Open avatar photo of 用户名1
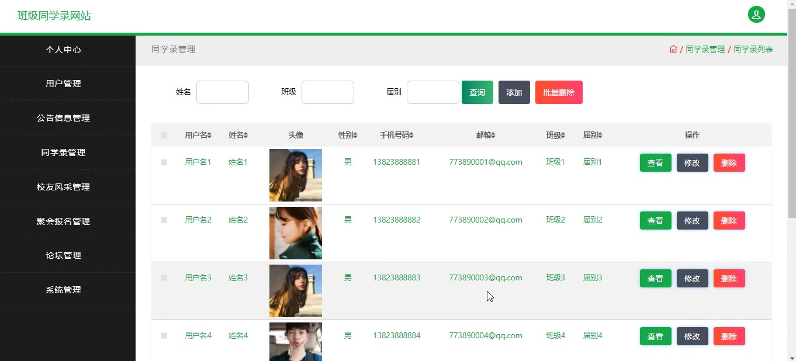The width and height of the screenshot is (796, 361). [296, 175]
